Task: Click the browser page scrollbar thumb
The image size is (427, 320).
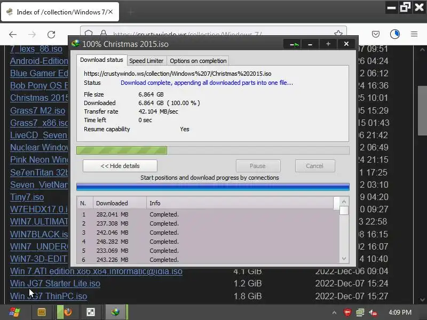Action: coord(422,111)
